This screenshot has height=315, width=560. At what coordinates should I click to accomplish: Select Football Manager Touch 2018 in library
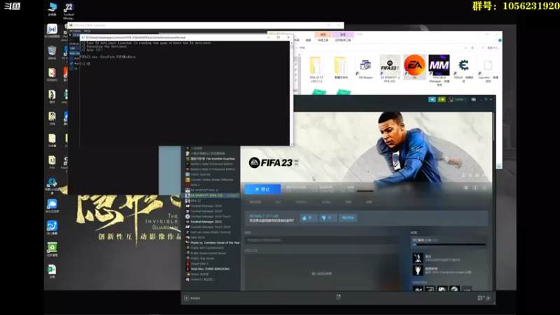click(211, 227)
